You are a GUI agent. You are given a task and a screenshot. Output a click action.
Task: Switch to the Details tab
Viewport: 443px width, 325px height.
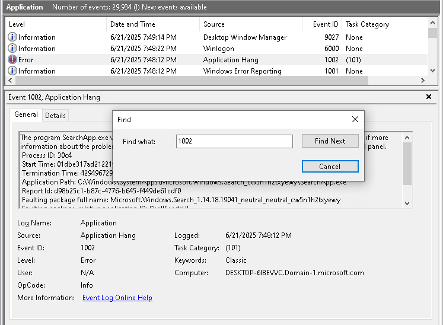(x=55, y=115)
